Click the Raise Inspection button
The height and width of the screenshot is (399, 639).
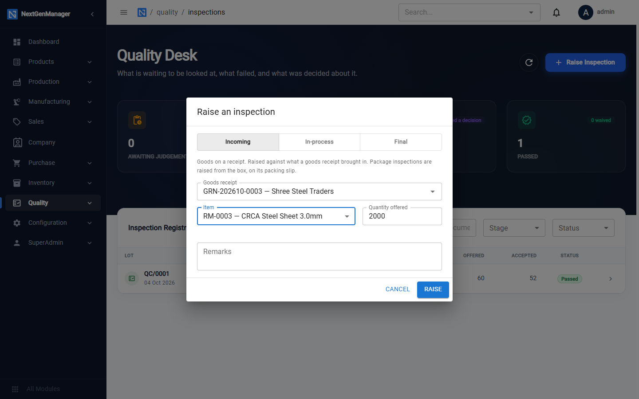[585, 63]
